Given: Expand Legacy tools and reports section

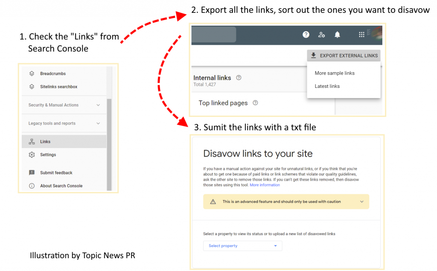Looking at the screenshot, I should click(x=64, y=123).
